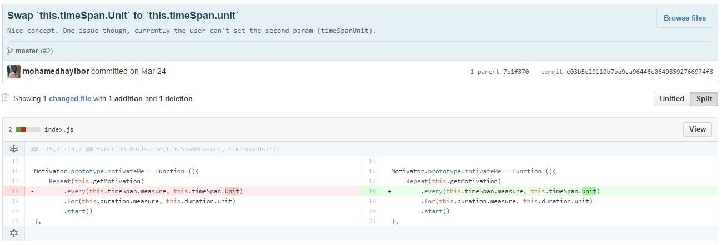Viewport: 722px width, 245px height.
Task: Click right 'Repeat(this.getMotivation)' code line
Action: point(453,181)
